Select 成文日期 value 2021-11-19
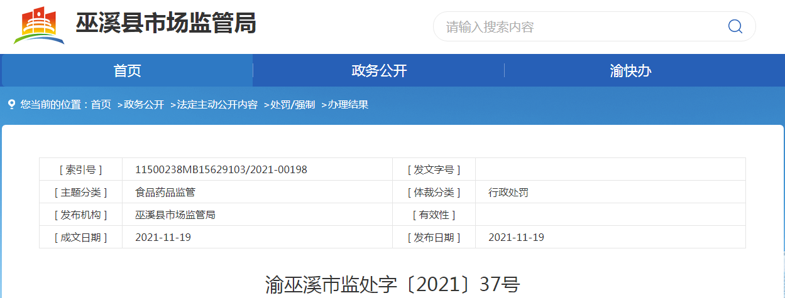 pyautogui.click(x=163, y=237)
